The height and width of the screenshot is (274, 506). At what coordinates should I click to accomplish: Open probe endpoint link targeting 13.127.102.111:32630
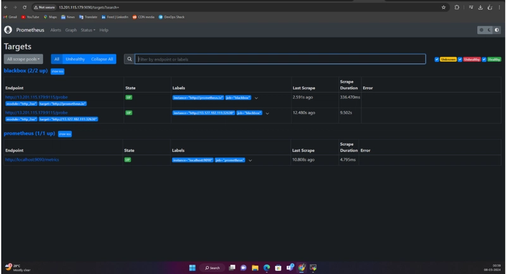coord(37,112)
